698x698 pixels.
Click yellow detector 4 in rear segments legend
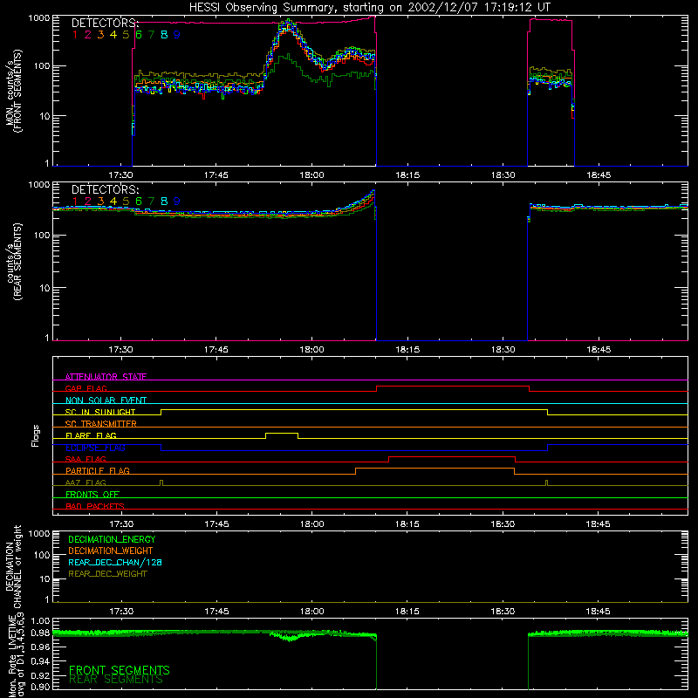point(113,202)
